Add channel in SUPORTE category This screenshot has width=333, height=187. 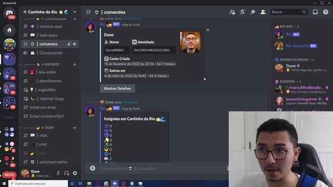pyautogui.click(x=74, y=64)
